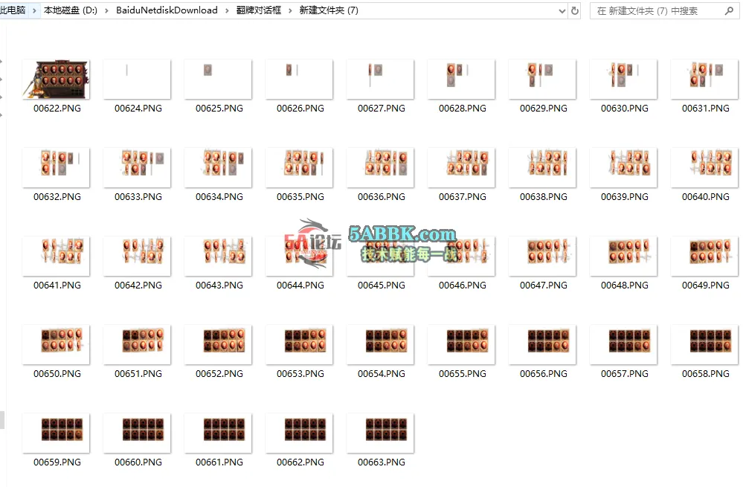
Task: Click the 00653.PNG image icon
Action: pos(300,345)
